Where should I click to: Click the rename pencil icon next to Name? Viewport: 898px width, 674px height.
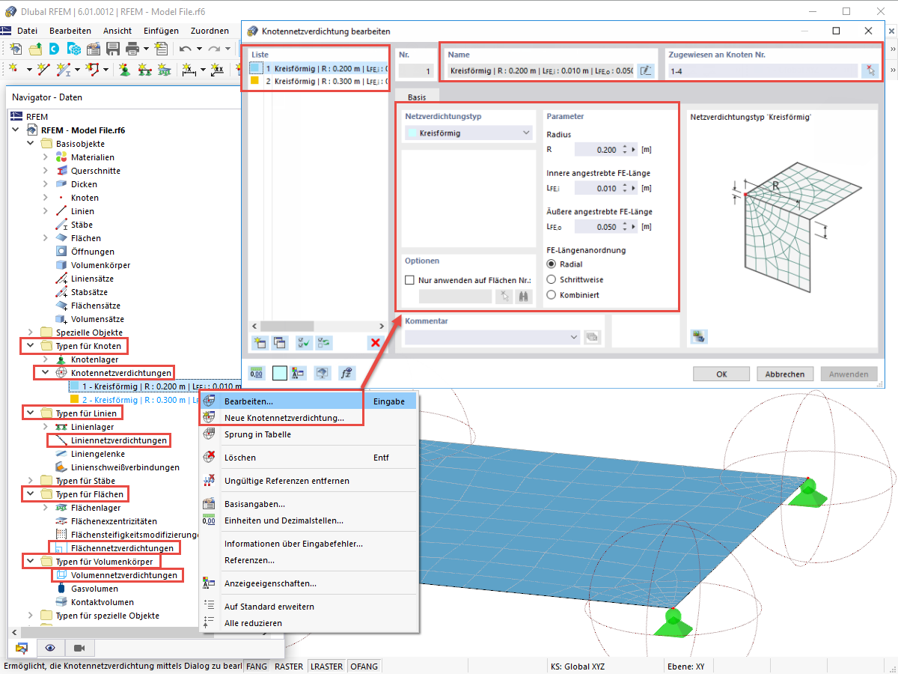click(646, 70)
